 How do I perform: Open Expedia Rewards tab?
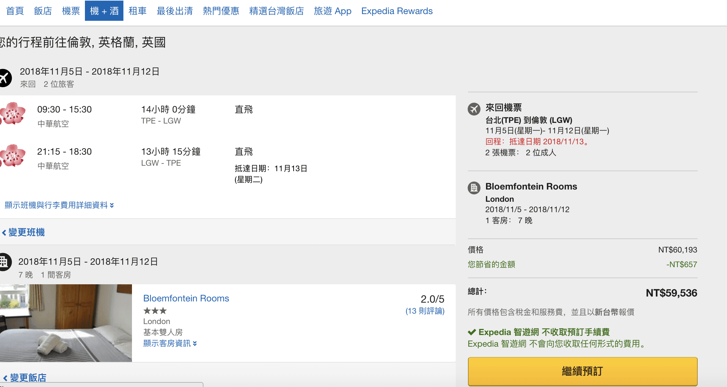pyautogui.click(x=397, y=11)
